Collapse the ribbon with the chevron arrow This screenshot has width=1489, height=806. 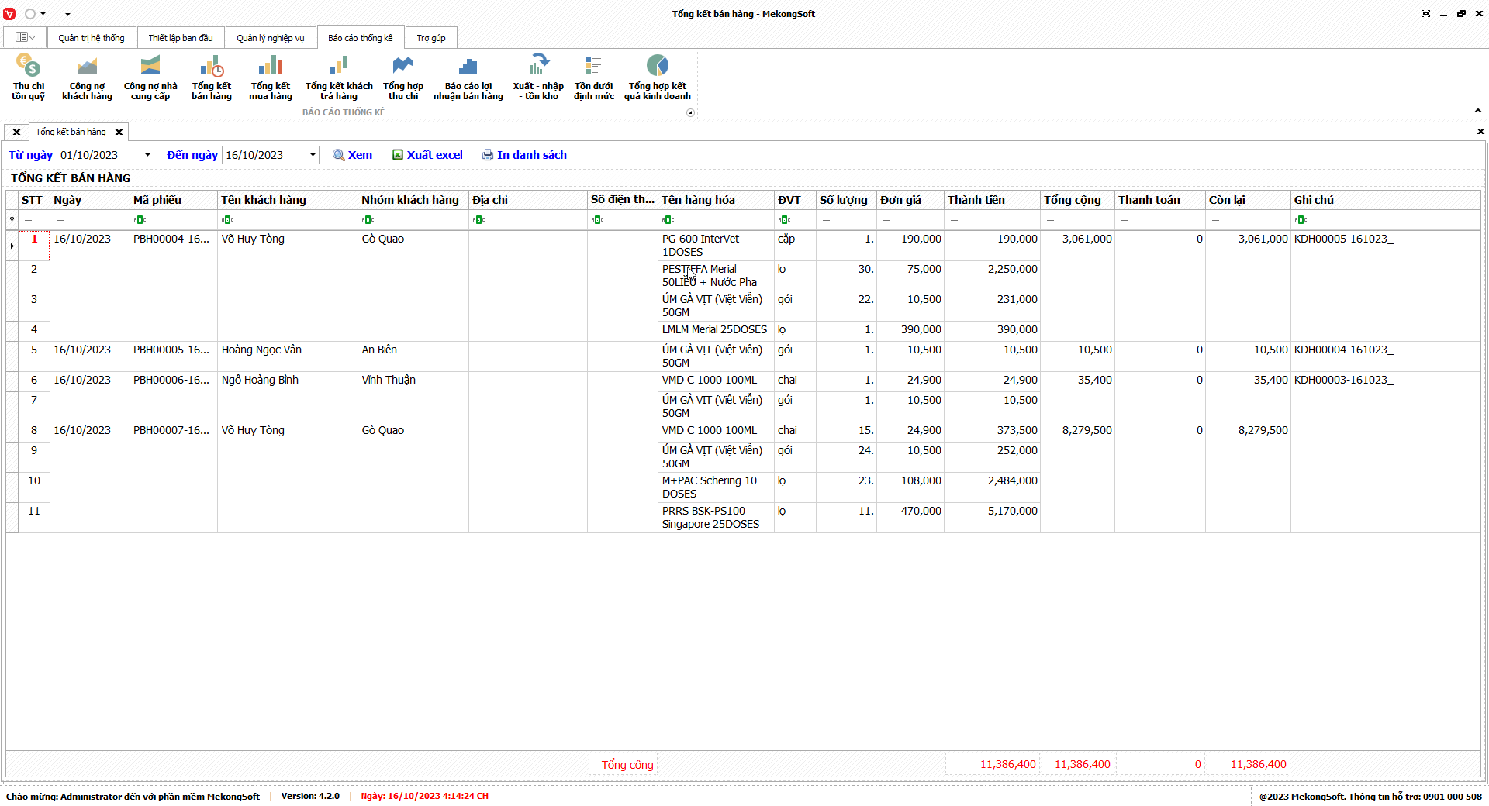pyautogui.click(x=1477, y=111)
